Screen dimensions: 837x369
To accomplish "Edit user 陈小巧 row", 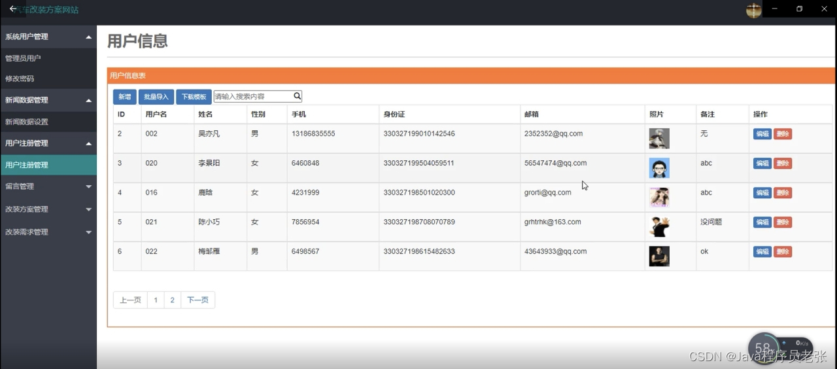I will point(762,222).
